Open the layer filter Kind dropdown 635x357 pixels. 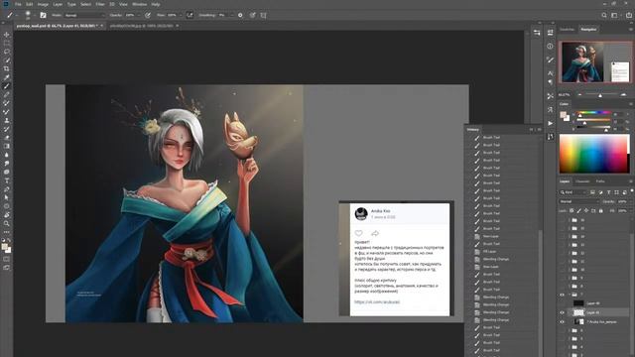point(573,192)
